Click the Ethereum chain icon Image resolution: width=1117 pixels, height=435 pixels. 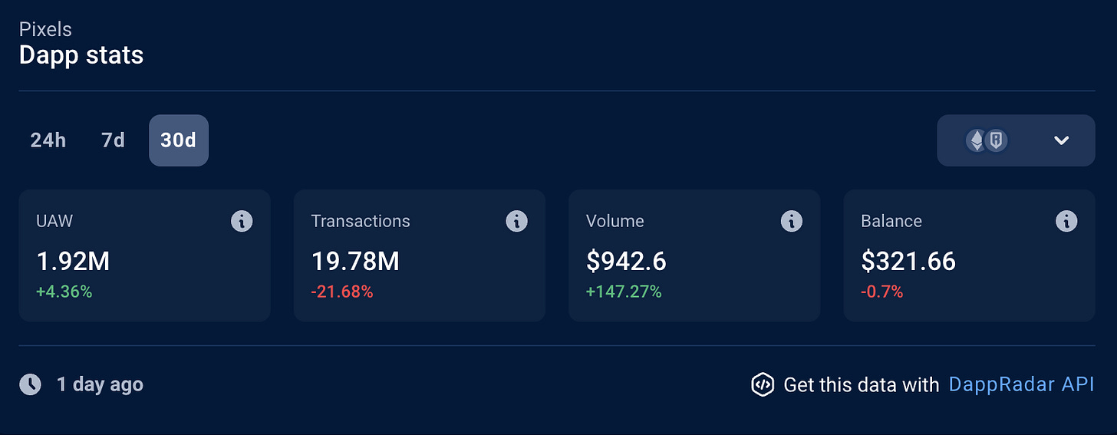pyautogui.click(x=976, y=140)
